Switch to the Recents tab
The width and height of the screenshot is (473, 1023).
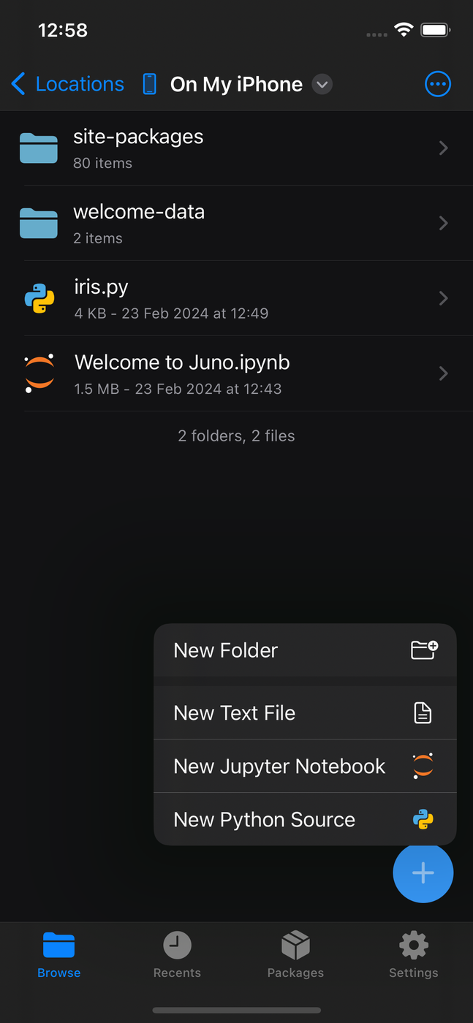(x=177, y=955)
